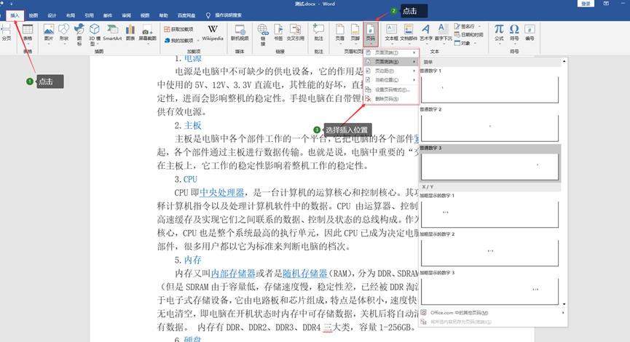Open the 百度网盘 tab
The image size is (630, 342).
point(186,16)
